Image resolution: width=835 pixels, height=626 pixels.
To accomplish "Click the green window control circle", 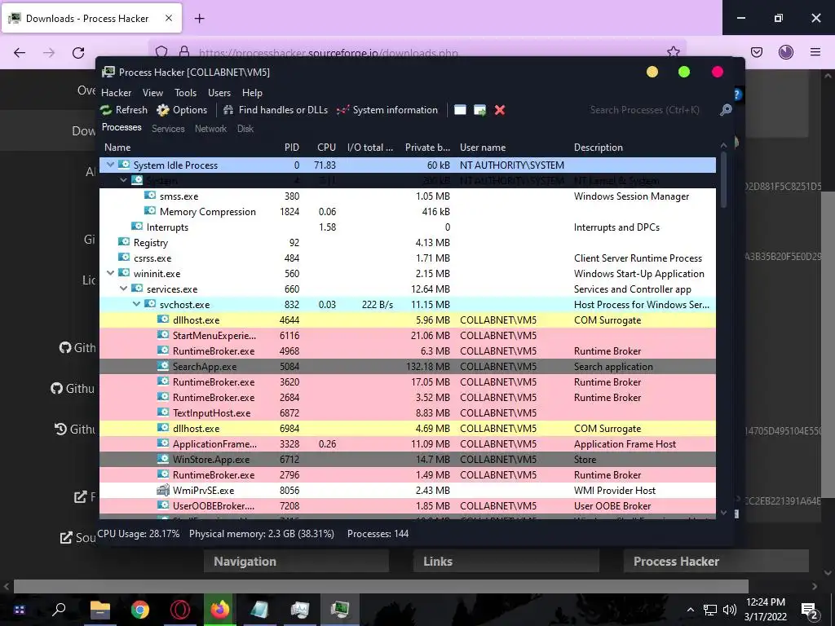I will 684,72.
